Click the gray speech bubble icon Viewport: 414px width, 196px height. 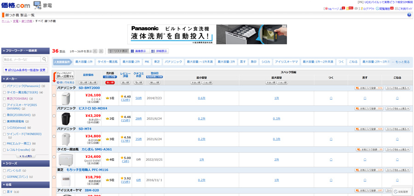356,9
